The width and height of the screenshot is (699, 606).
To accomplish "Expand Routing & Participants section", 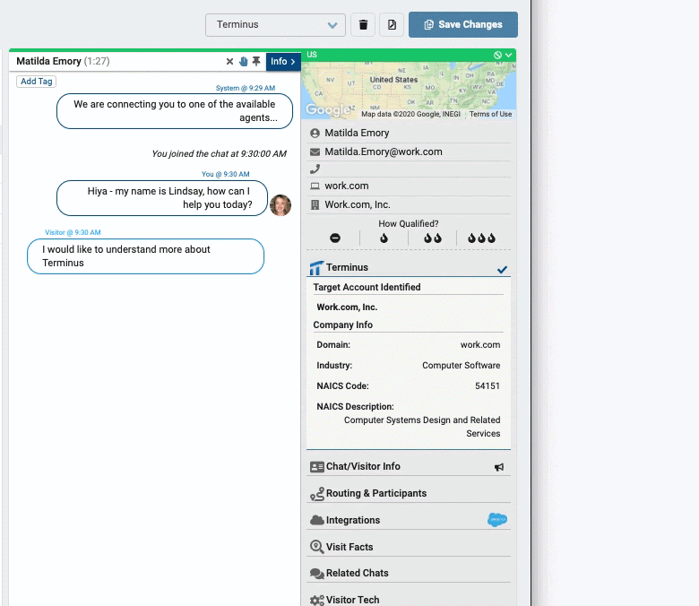I will click(x=409, y=493).
